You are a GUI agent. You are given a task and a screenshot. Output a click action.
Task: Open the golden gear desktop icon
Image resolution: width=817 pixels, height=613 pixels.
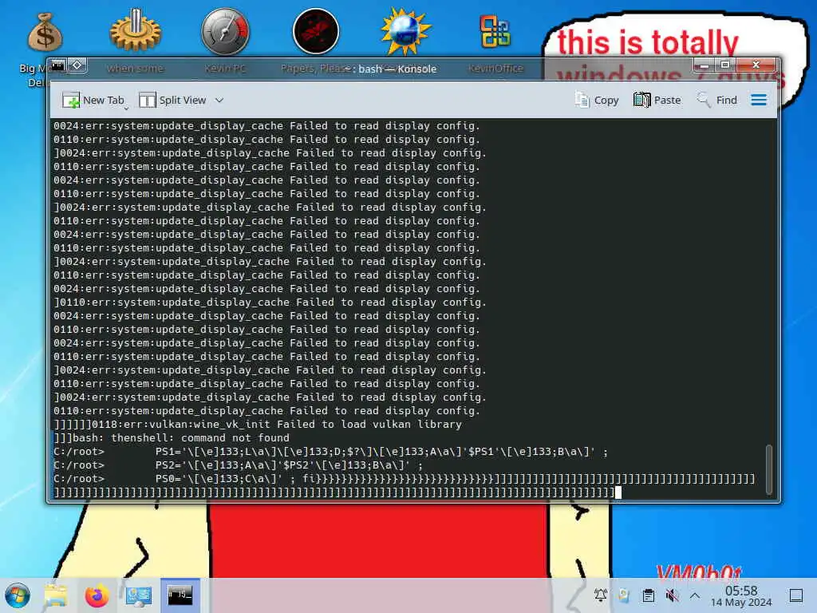point(135,30)
